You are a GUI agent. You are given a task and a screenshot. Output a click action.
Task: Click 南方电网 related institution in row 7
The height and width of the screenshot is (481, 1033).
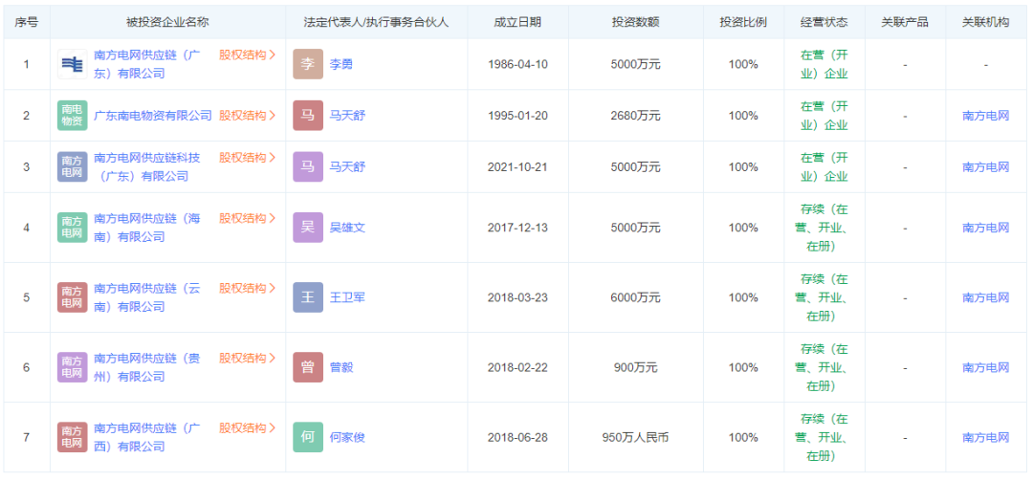[985, 437]
